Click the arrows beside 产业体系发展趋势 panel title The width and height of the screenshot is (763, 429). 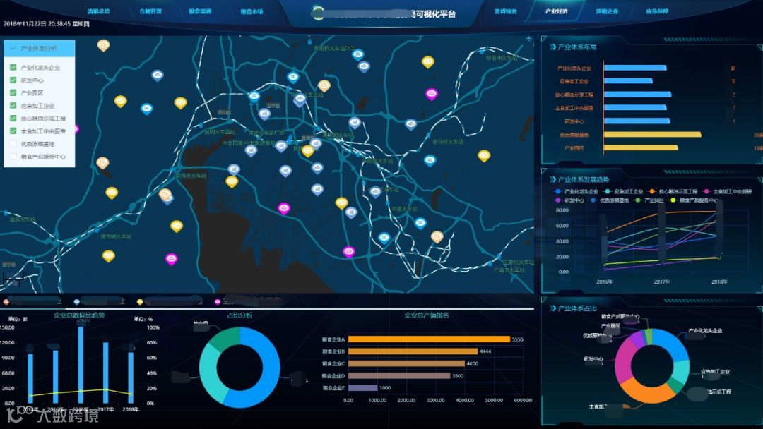tap(552, 179)
